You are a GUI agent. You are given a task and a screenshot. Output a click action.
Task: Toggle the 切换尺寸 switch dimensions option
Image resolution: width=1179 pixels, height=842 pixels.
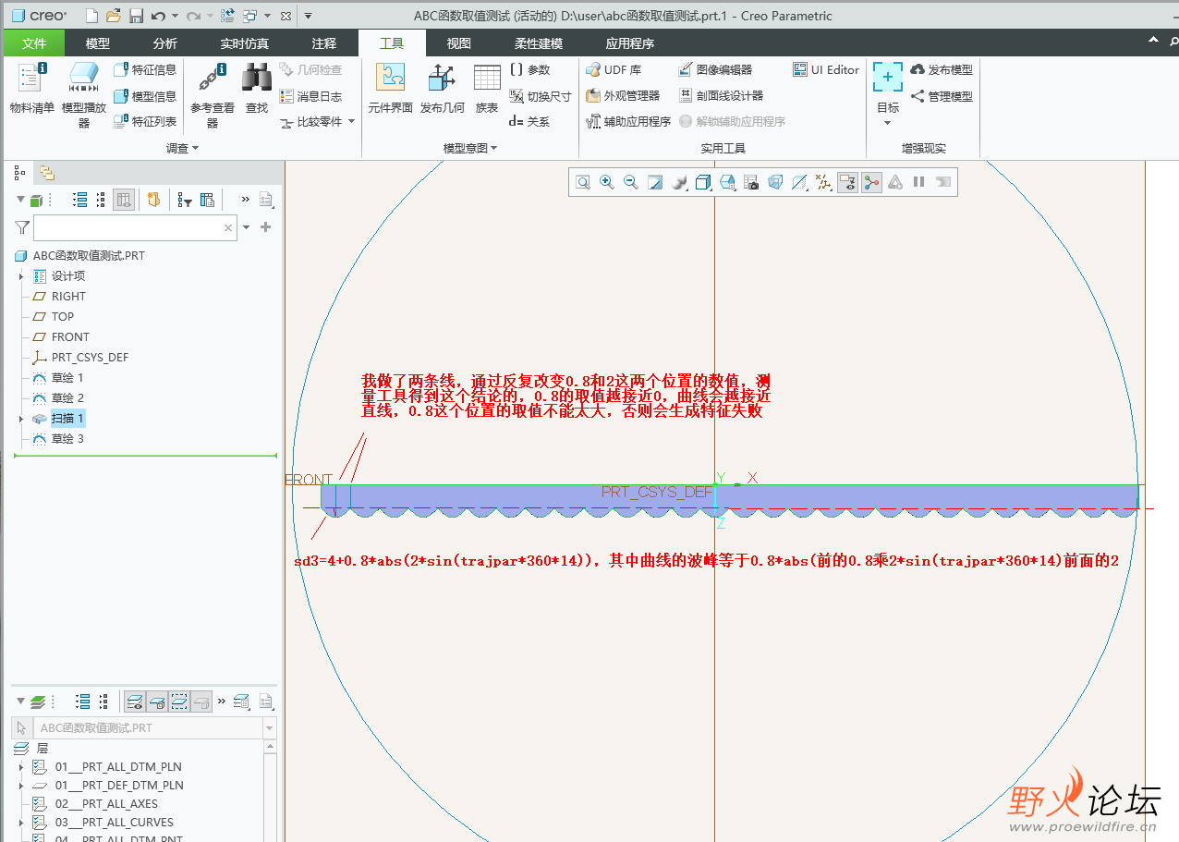[x=541, y=96]
